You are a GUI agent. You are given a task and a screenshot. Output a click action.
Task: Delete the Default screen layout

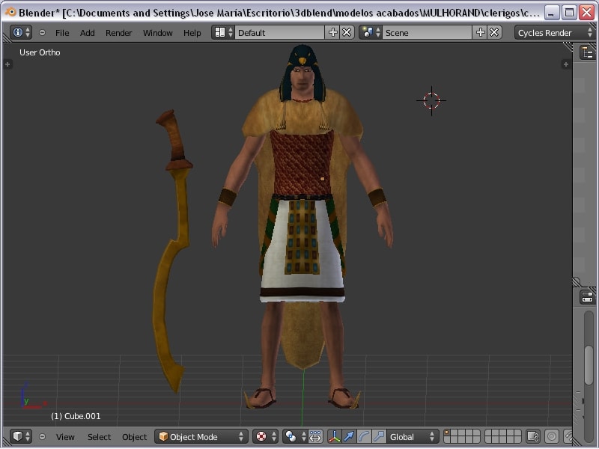pyautogui.click(x=347, y=32)
